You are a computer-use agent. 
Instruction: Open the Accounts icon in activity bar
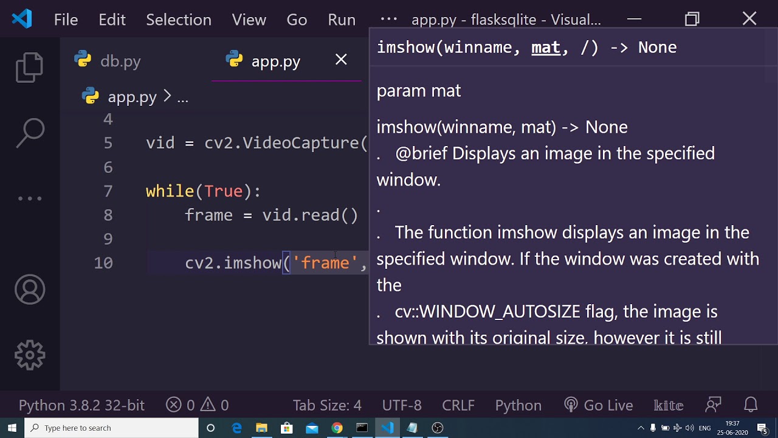29,290
